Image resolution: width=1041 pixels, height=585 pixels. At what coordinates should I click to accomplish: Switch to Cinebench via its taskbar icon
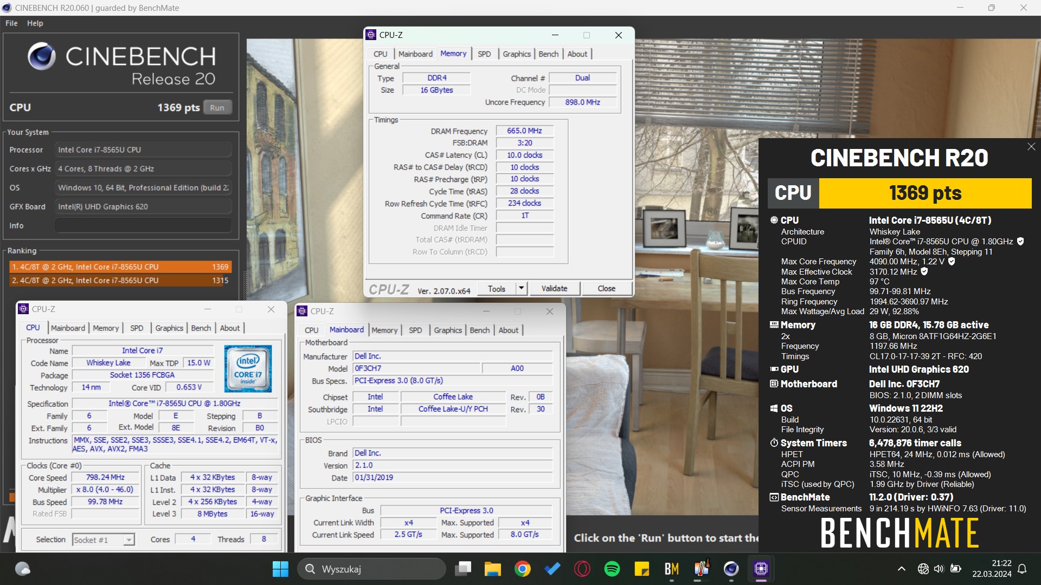[731, 569]
